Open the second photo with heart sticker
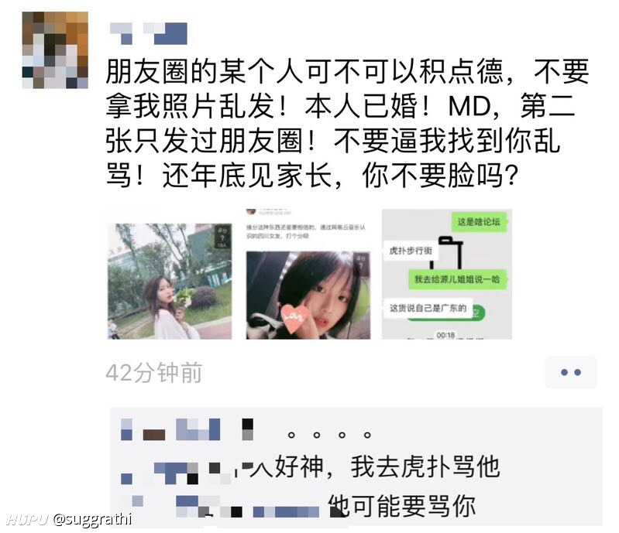Screen dimensions: 619x533 (x=308, y=295)
